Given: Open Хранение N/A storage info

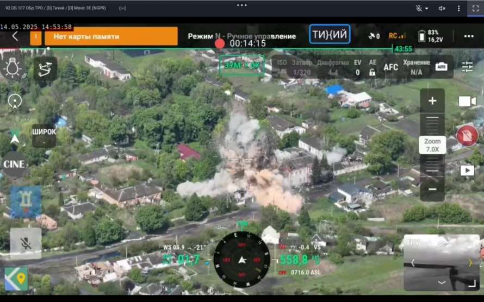Looking at the screenshot, I should coord(417,67).
